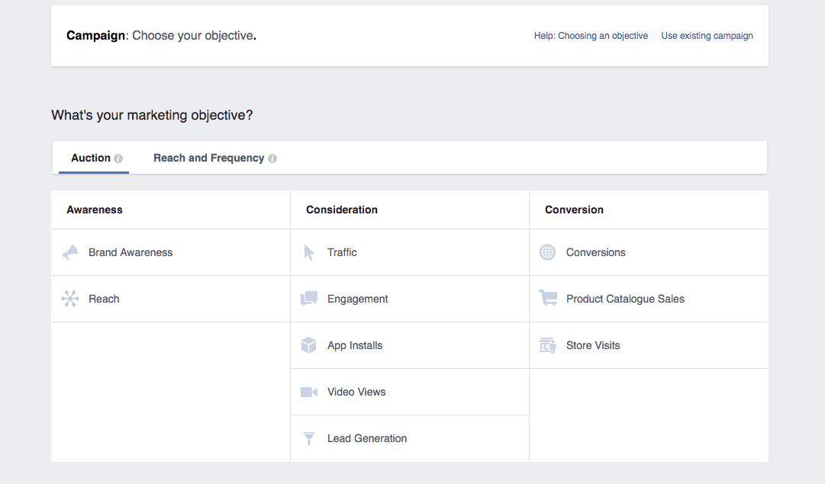Image resolution: width=825 pixels, height=484 pixels.
Task: Click the Lead Generation funnel icon
Action: pyautogui.click(x=309, y=438)
